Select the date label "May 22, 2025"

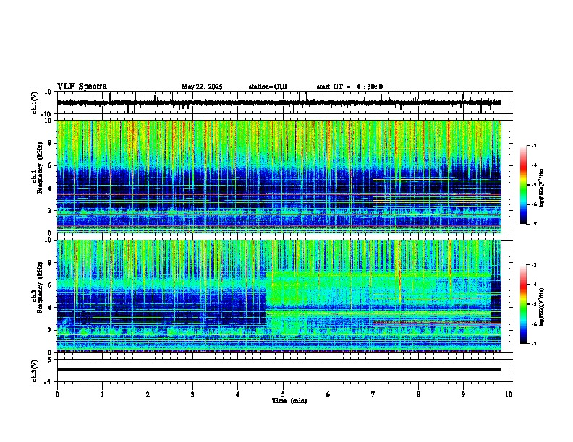pyautogui.click(x=202, y=87)
